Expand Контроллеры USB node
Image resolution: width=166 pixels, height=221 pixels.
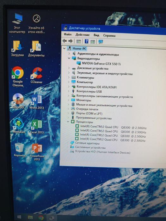(69, 91)
